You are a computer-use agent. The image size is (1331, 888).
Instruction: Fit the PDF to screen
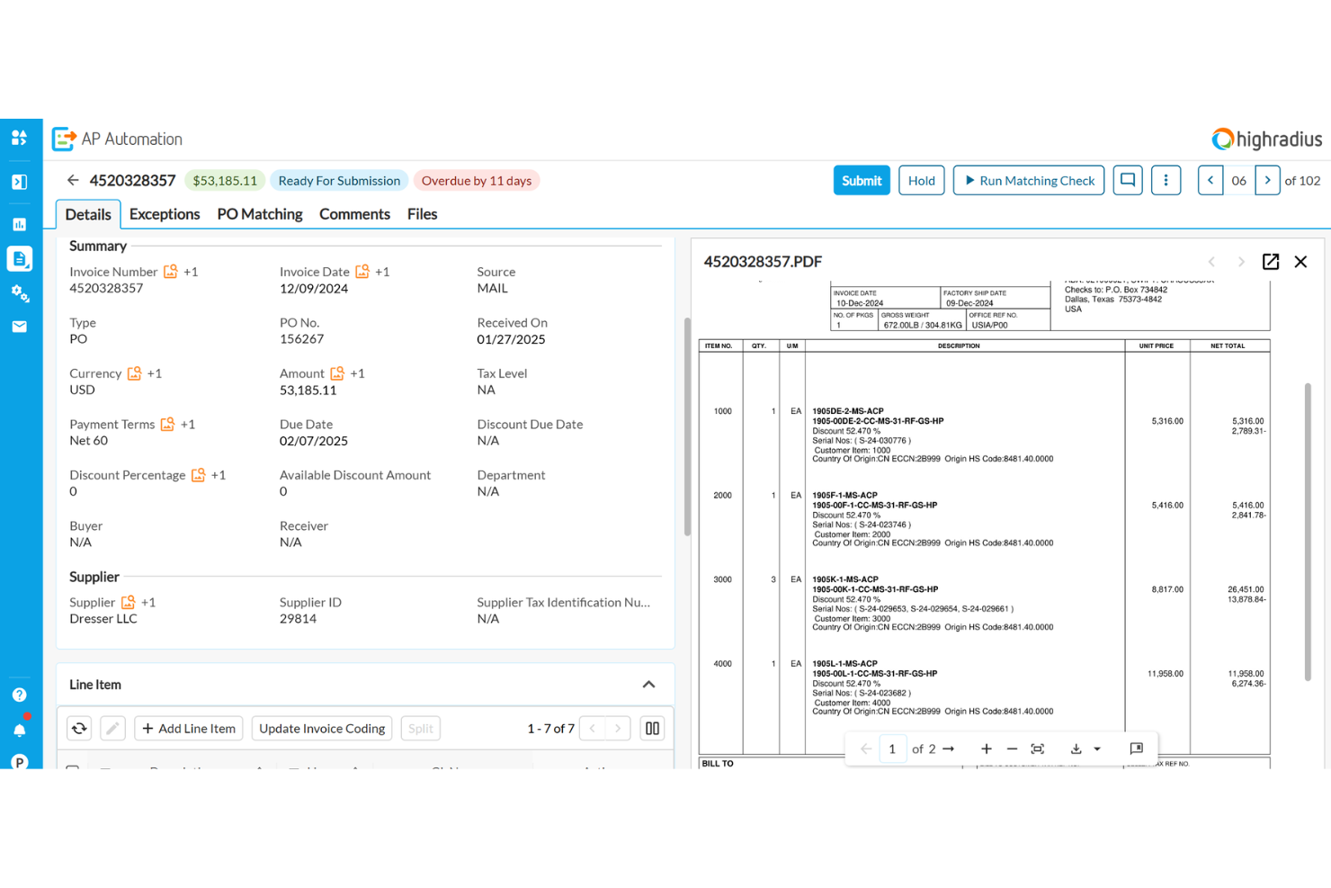point(1037,748)
